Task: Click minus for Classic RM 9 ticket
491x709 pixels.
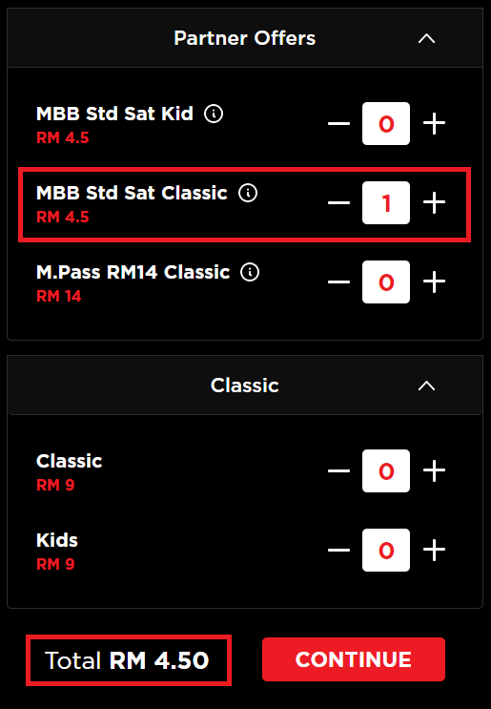Action: [x=338, y=470]
